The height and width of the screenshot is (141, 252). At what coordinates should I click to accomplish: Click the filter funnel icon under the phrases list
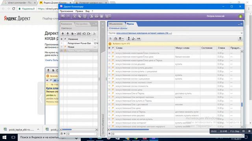(109, 134)
